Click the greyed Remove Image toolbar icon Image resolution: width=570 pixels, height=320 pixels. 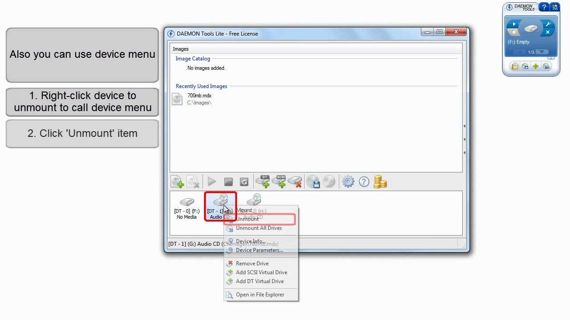(193, 182)
